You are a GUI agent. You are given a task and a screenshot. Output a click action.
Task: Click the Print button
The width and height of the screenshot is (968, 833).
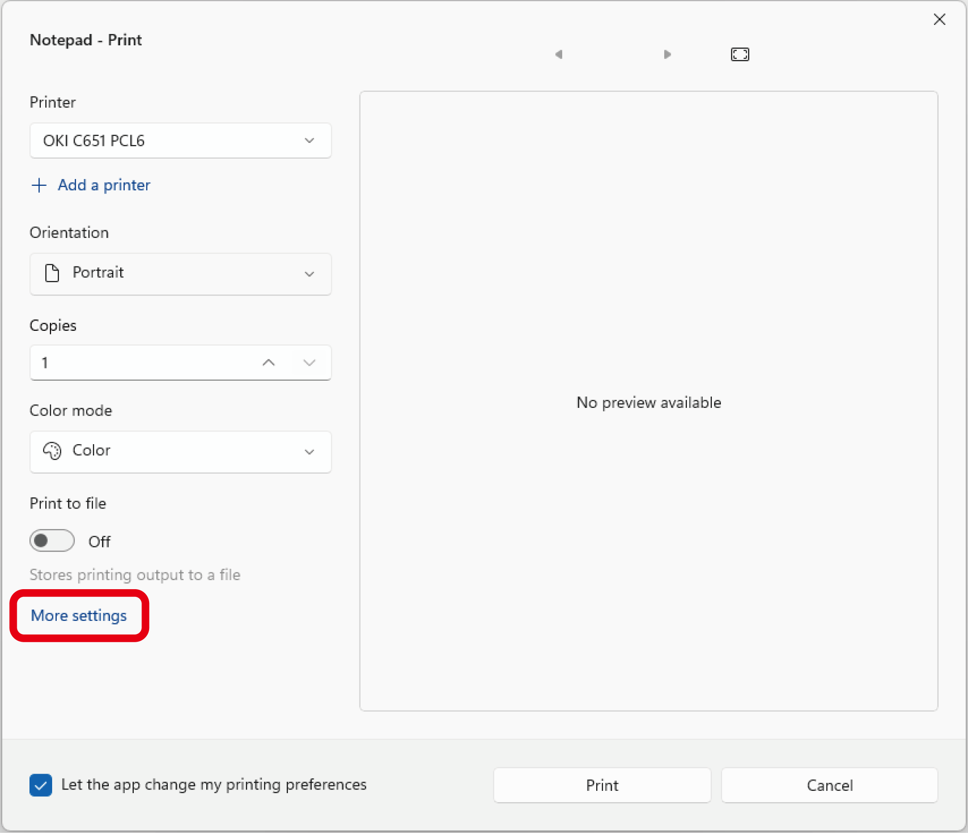click(602, 785)
